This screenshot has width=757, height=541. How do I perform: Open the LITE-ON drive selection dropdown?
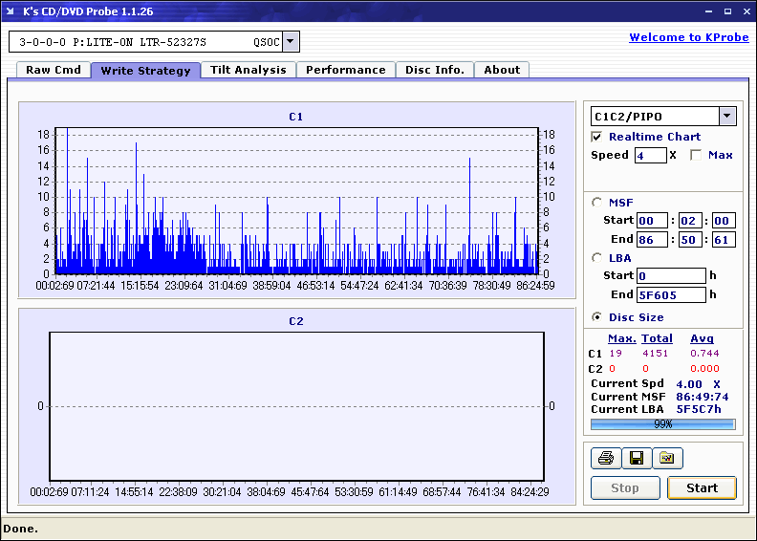tap(292, 41)
